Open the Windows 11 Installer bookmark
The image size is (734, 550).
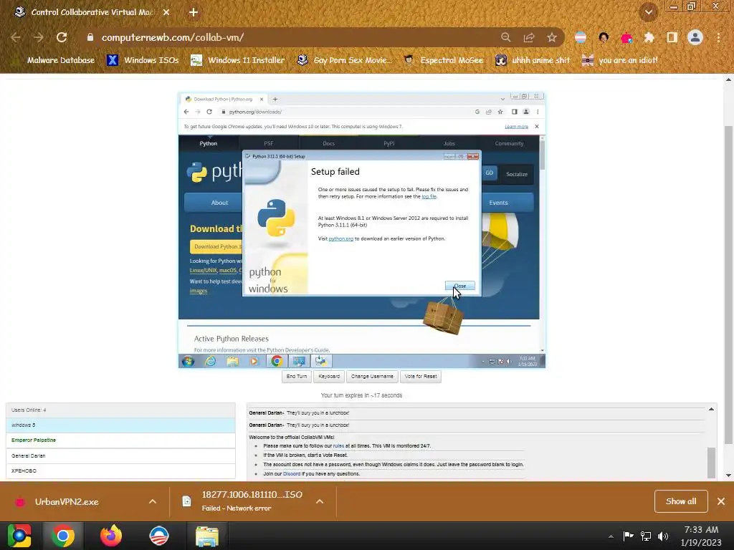(x=238, y=60)
